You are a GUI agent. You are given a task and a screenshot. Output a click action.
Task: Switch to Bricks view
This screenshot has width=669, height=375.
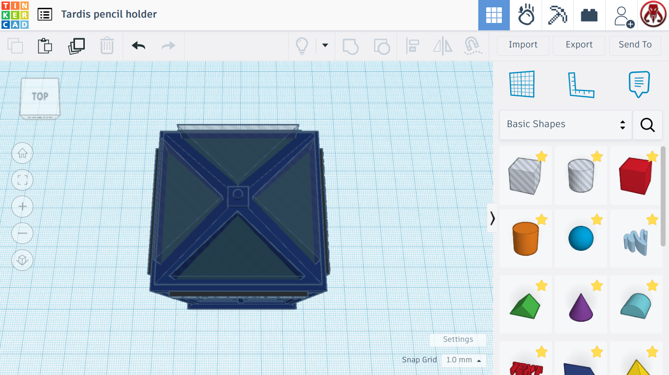coord(589,15)
